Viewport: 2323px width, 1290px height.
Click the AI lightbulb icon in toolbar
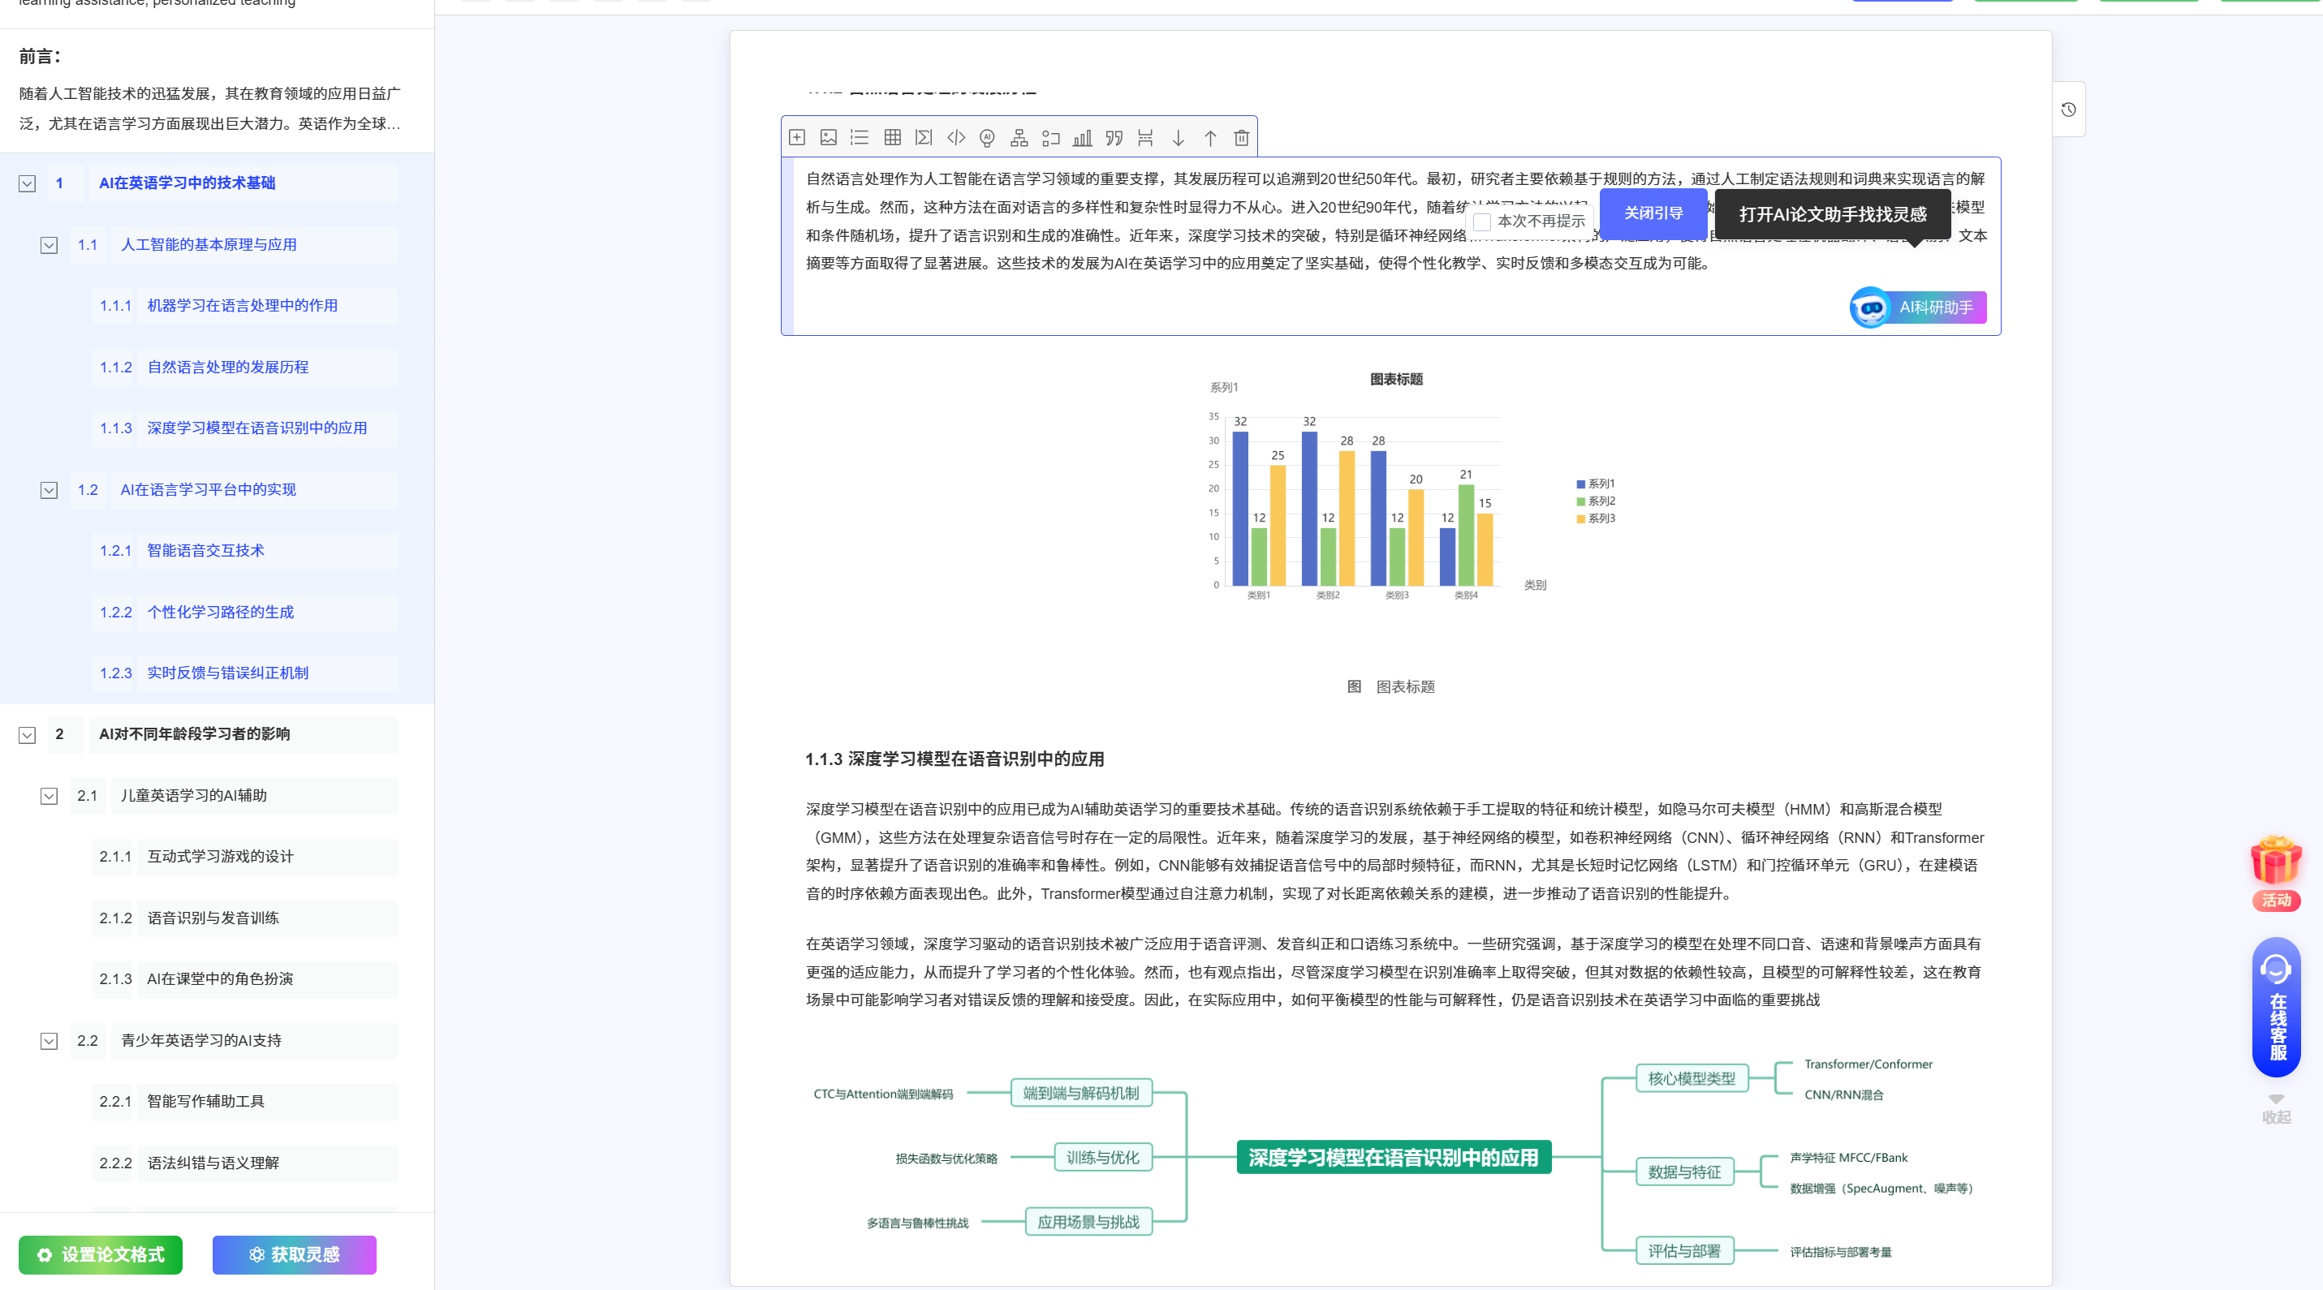(988, 138)
